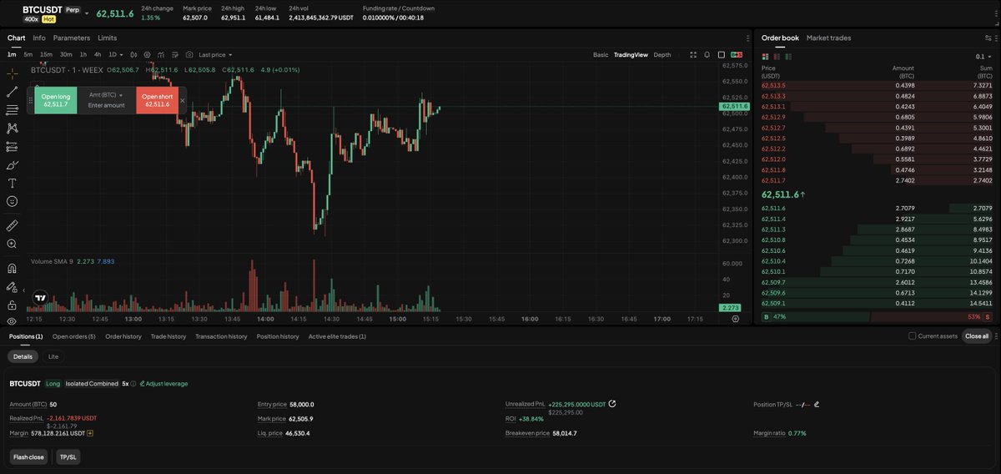The height and width of the screenshot is (474, 1001).
Task: View the Order history tab
Action: (123, 336)
